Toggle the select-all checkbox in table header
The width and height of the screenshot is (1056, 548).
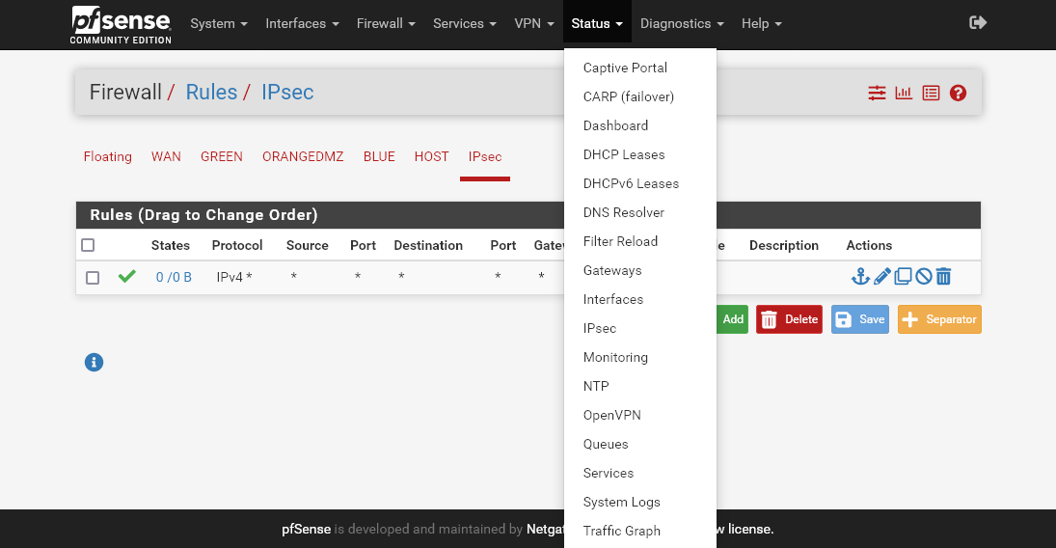click(88, 245)
